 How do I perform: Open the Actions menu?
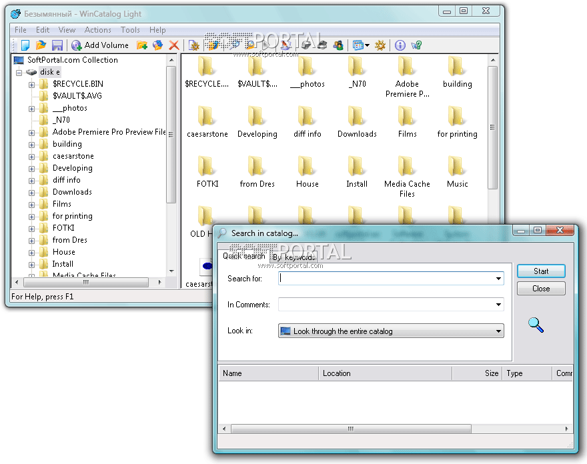coord(97,30)
